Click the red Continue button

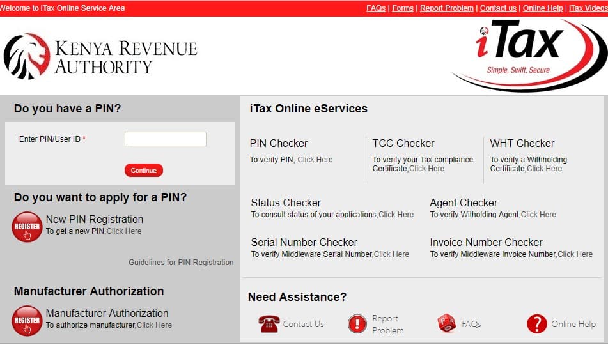[x=144, y=170]
